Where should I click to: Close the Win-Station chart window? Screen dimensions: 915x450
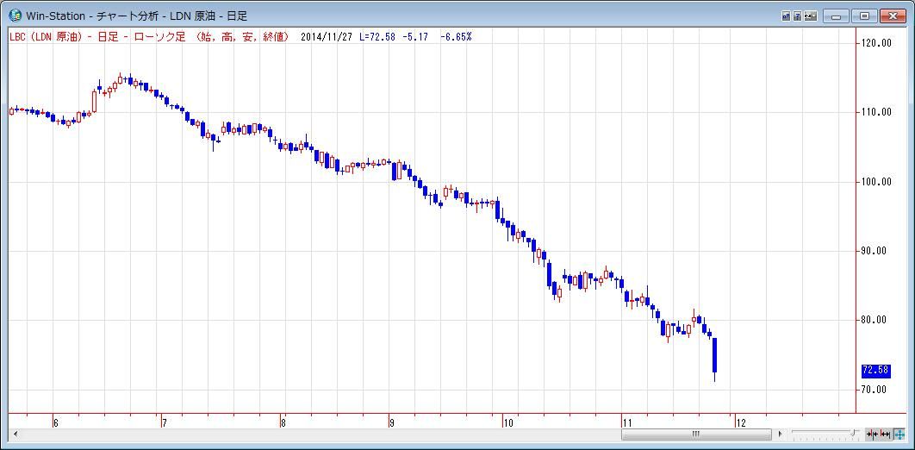pyautogui.click(x=893, y=16)
